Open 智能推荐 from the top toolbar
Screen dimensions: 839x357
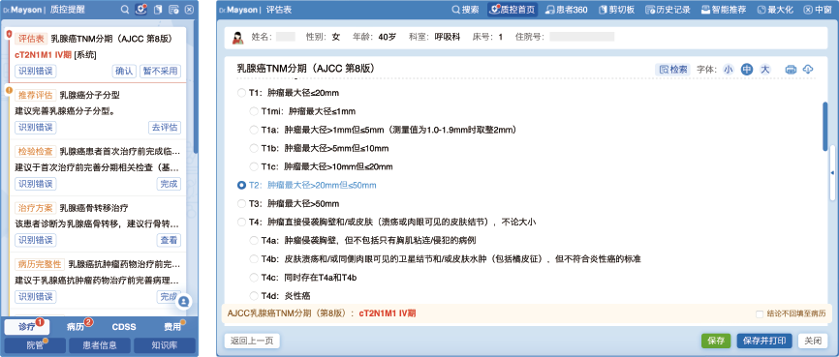pyautogui.click(x=723, y=9)
